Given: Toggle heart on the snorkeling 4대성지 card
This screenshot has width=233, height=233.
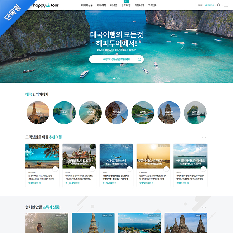Looking at the screenshot, I should (x=129, y=169).
